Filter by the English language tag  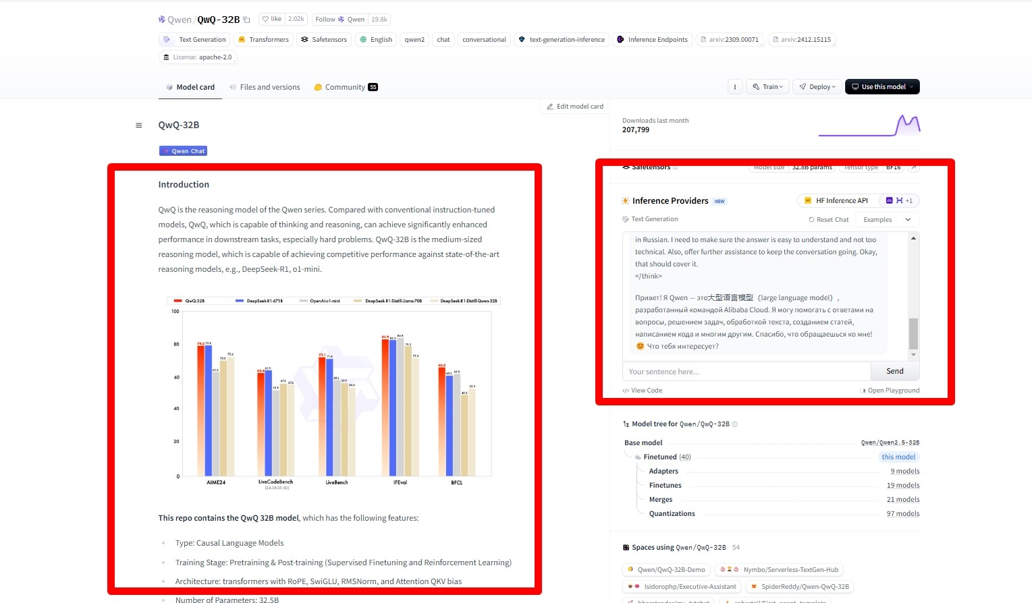376,39
